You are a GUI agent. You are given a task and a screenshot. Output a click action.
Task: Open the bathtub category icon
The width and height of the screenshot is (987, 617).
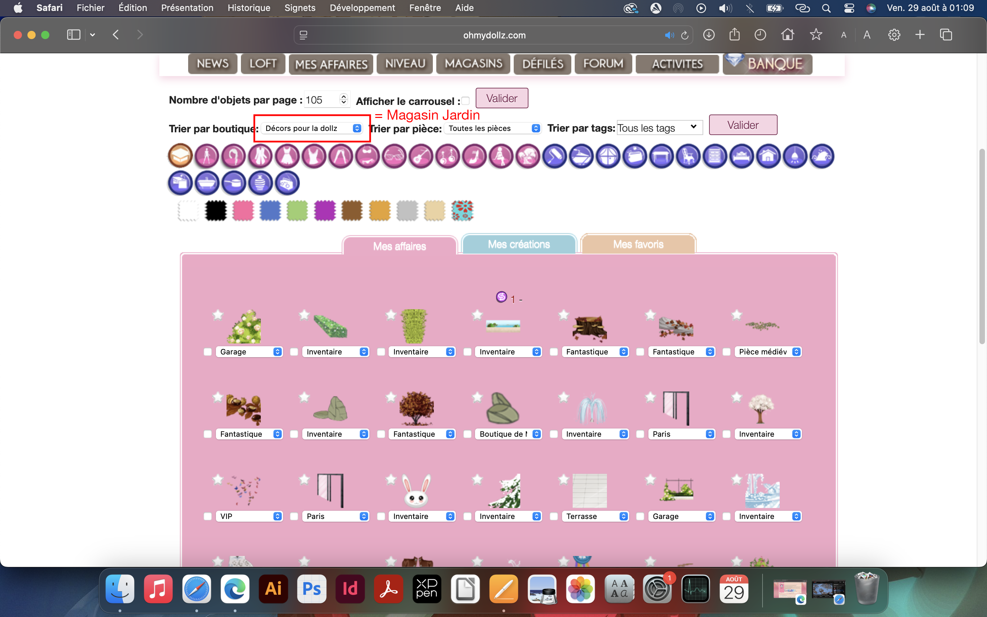[x=207, y=183]
